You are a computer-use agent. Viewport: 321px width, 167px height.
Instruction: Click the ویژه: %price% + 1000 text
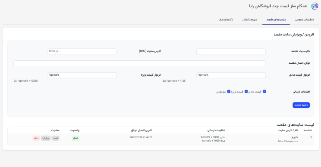[x=213, y=141]
